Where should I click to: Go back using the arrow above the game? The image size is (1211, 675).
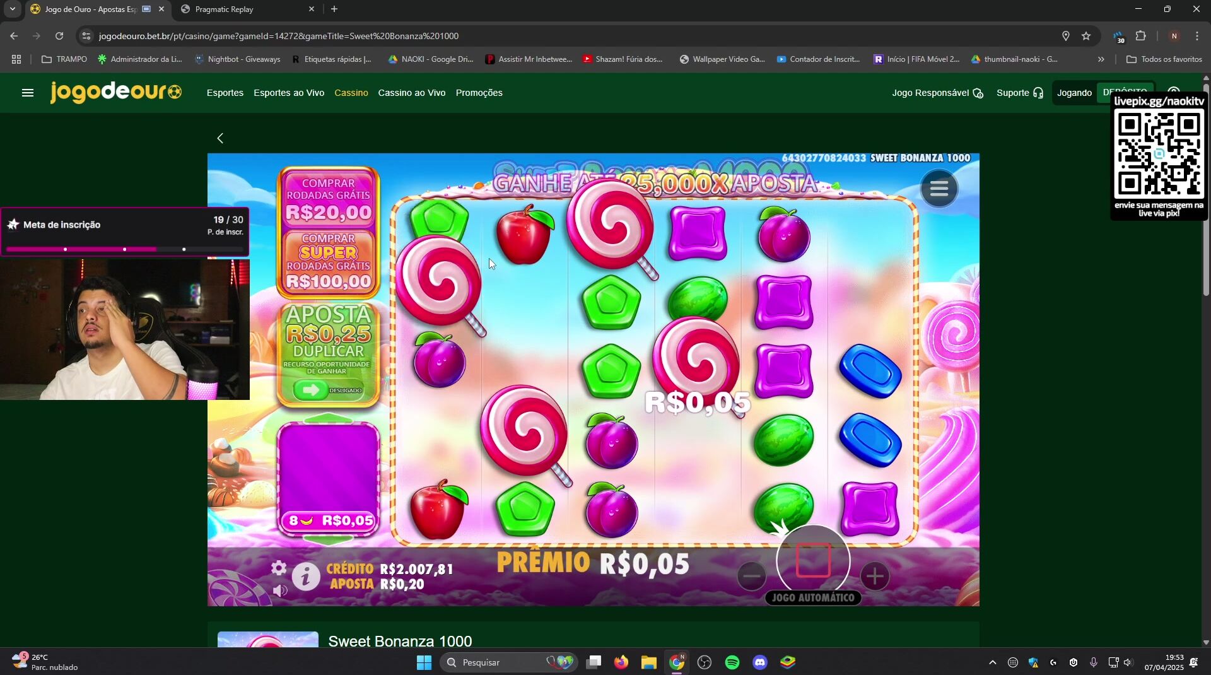220,138
